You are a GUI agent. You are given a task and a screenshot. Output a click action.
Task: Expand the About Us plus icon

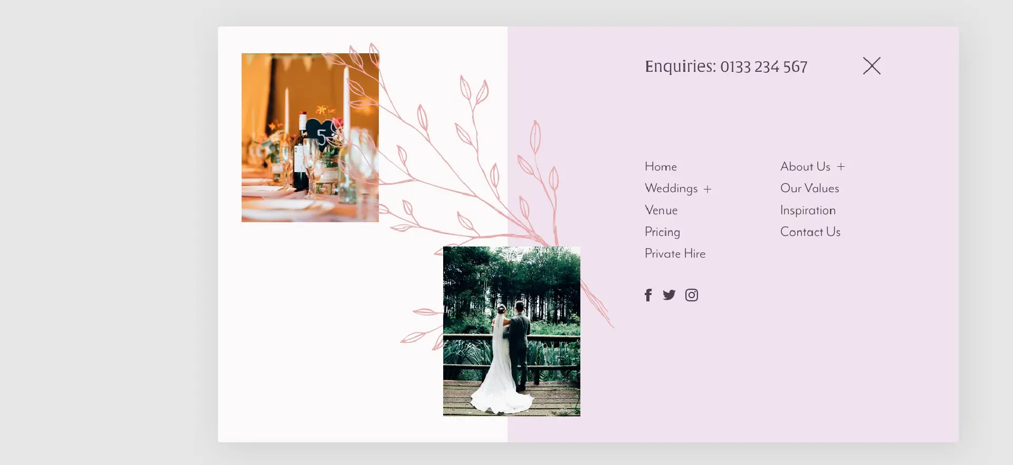(x=841, y=167)
